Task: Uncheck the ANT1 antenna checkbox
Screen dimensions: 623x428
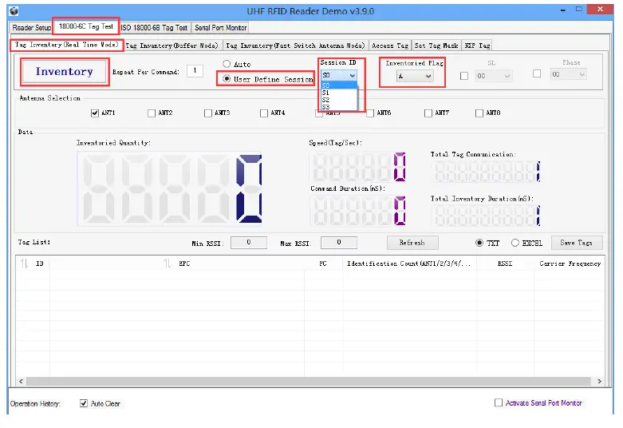Action: pos(95,113)
